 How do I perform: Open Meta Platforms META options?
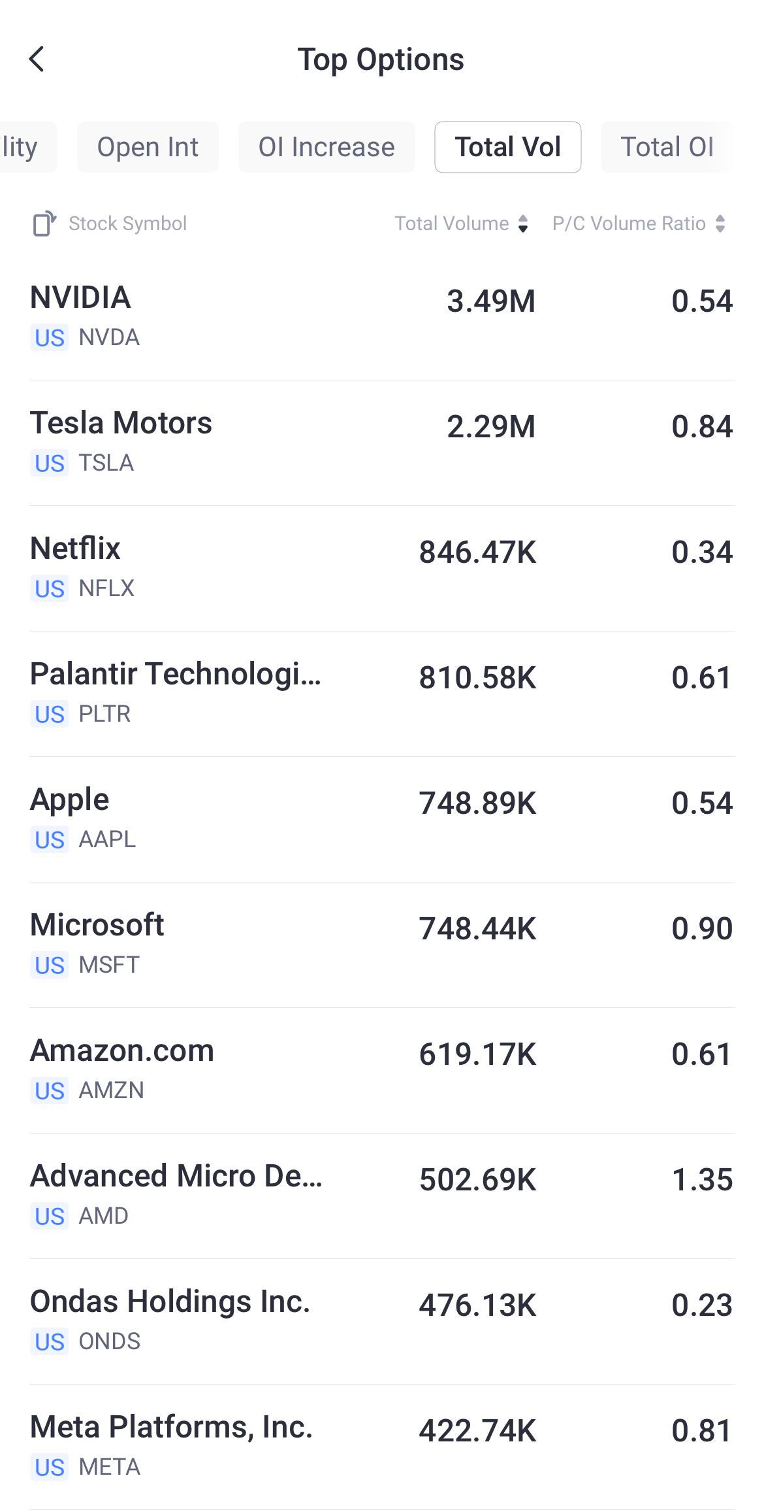click(382, 1447)
